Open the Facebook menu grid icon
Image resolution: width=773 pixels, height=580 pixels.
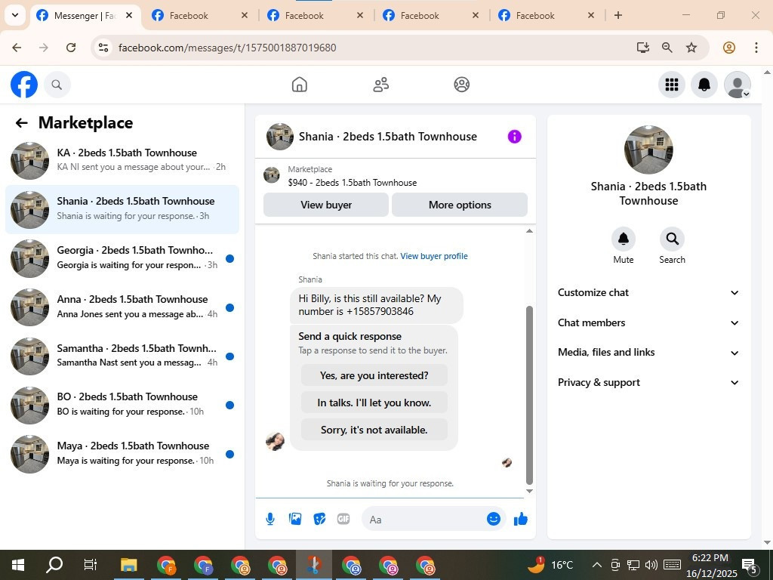click(671, 85)
